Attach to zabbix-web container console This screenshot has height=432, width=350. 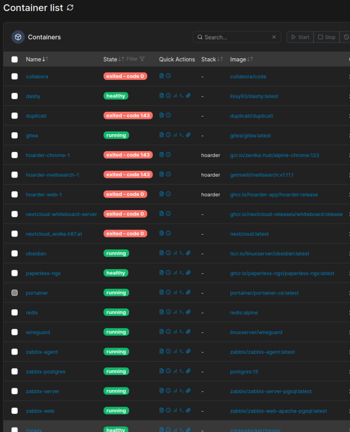[x=188, y=410]
